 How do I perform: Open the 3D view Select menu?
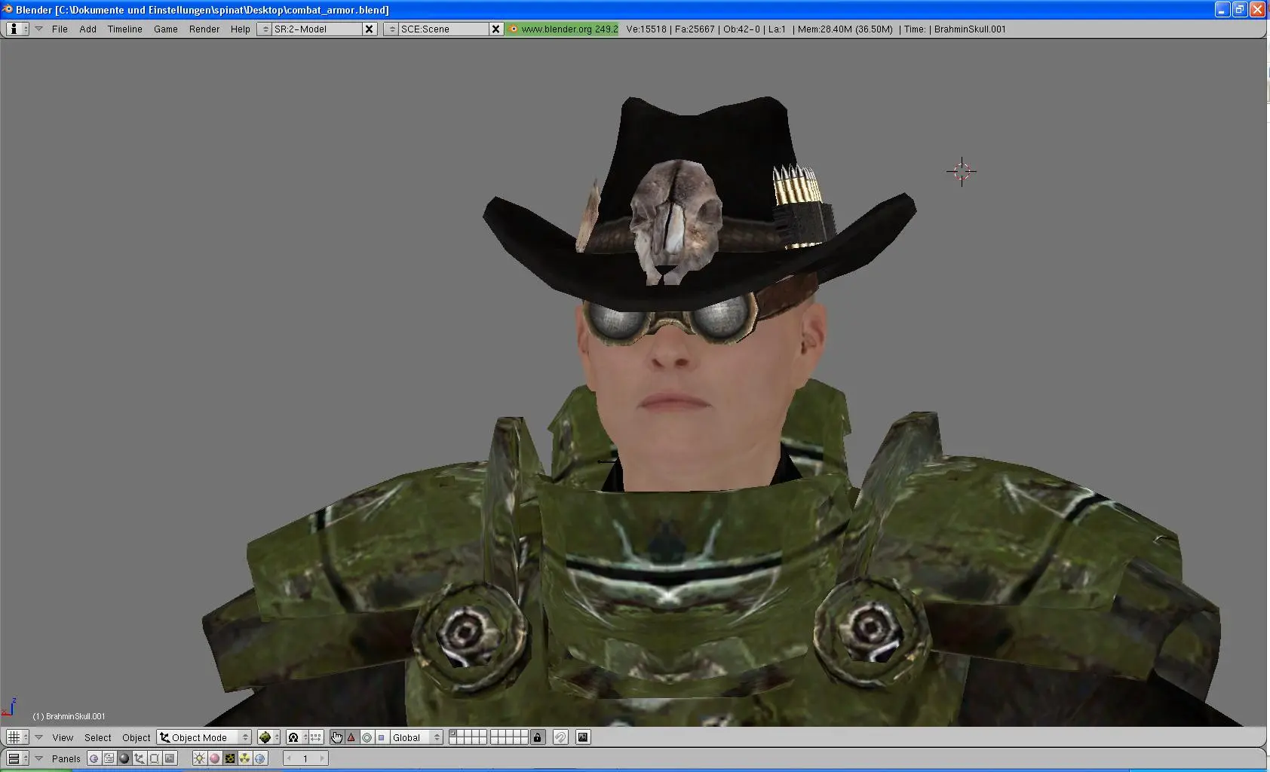click(97, 737)
